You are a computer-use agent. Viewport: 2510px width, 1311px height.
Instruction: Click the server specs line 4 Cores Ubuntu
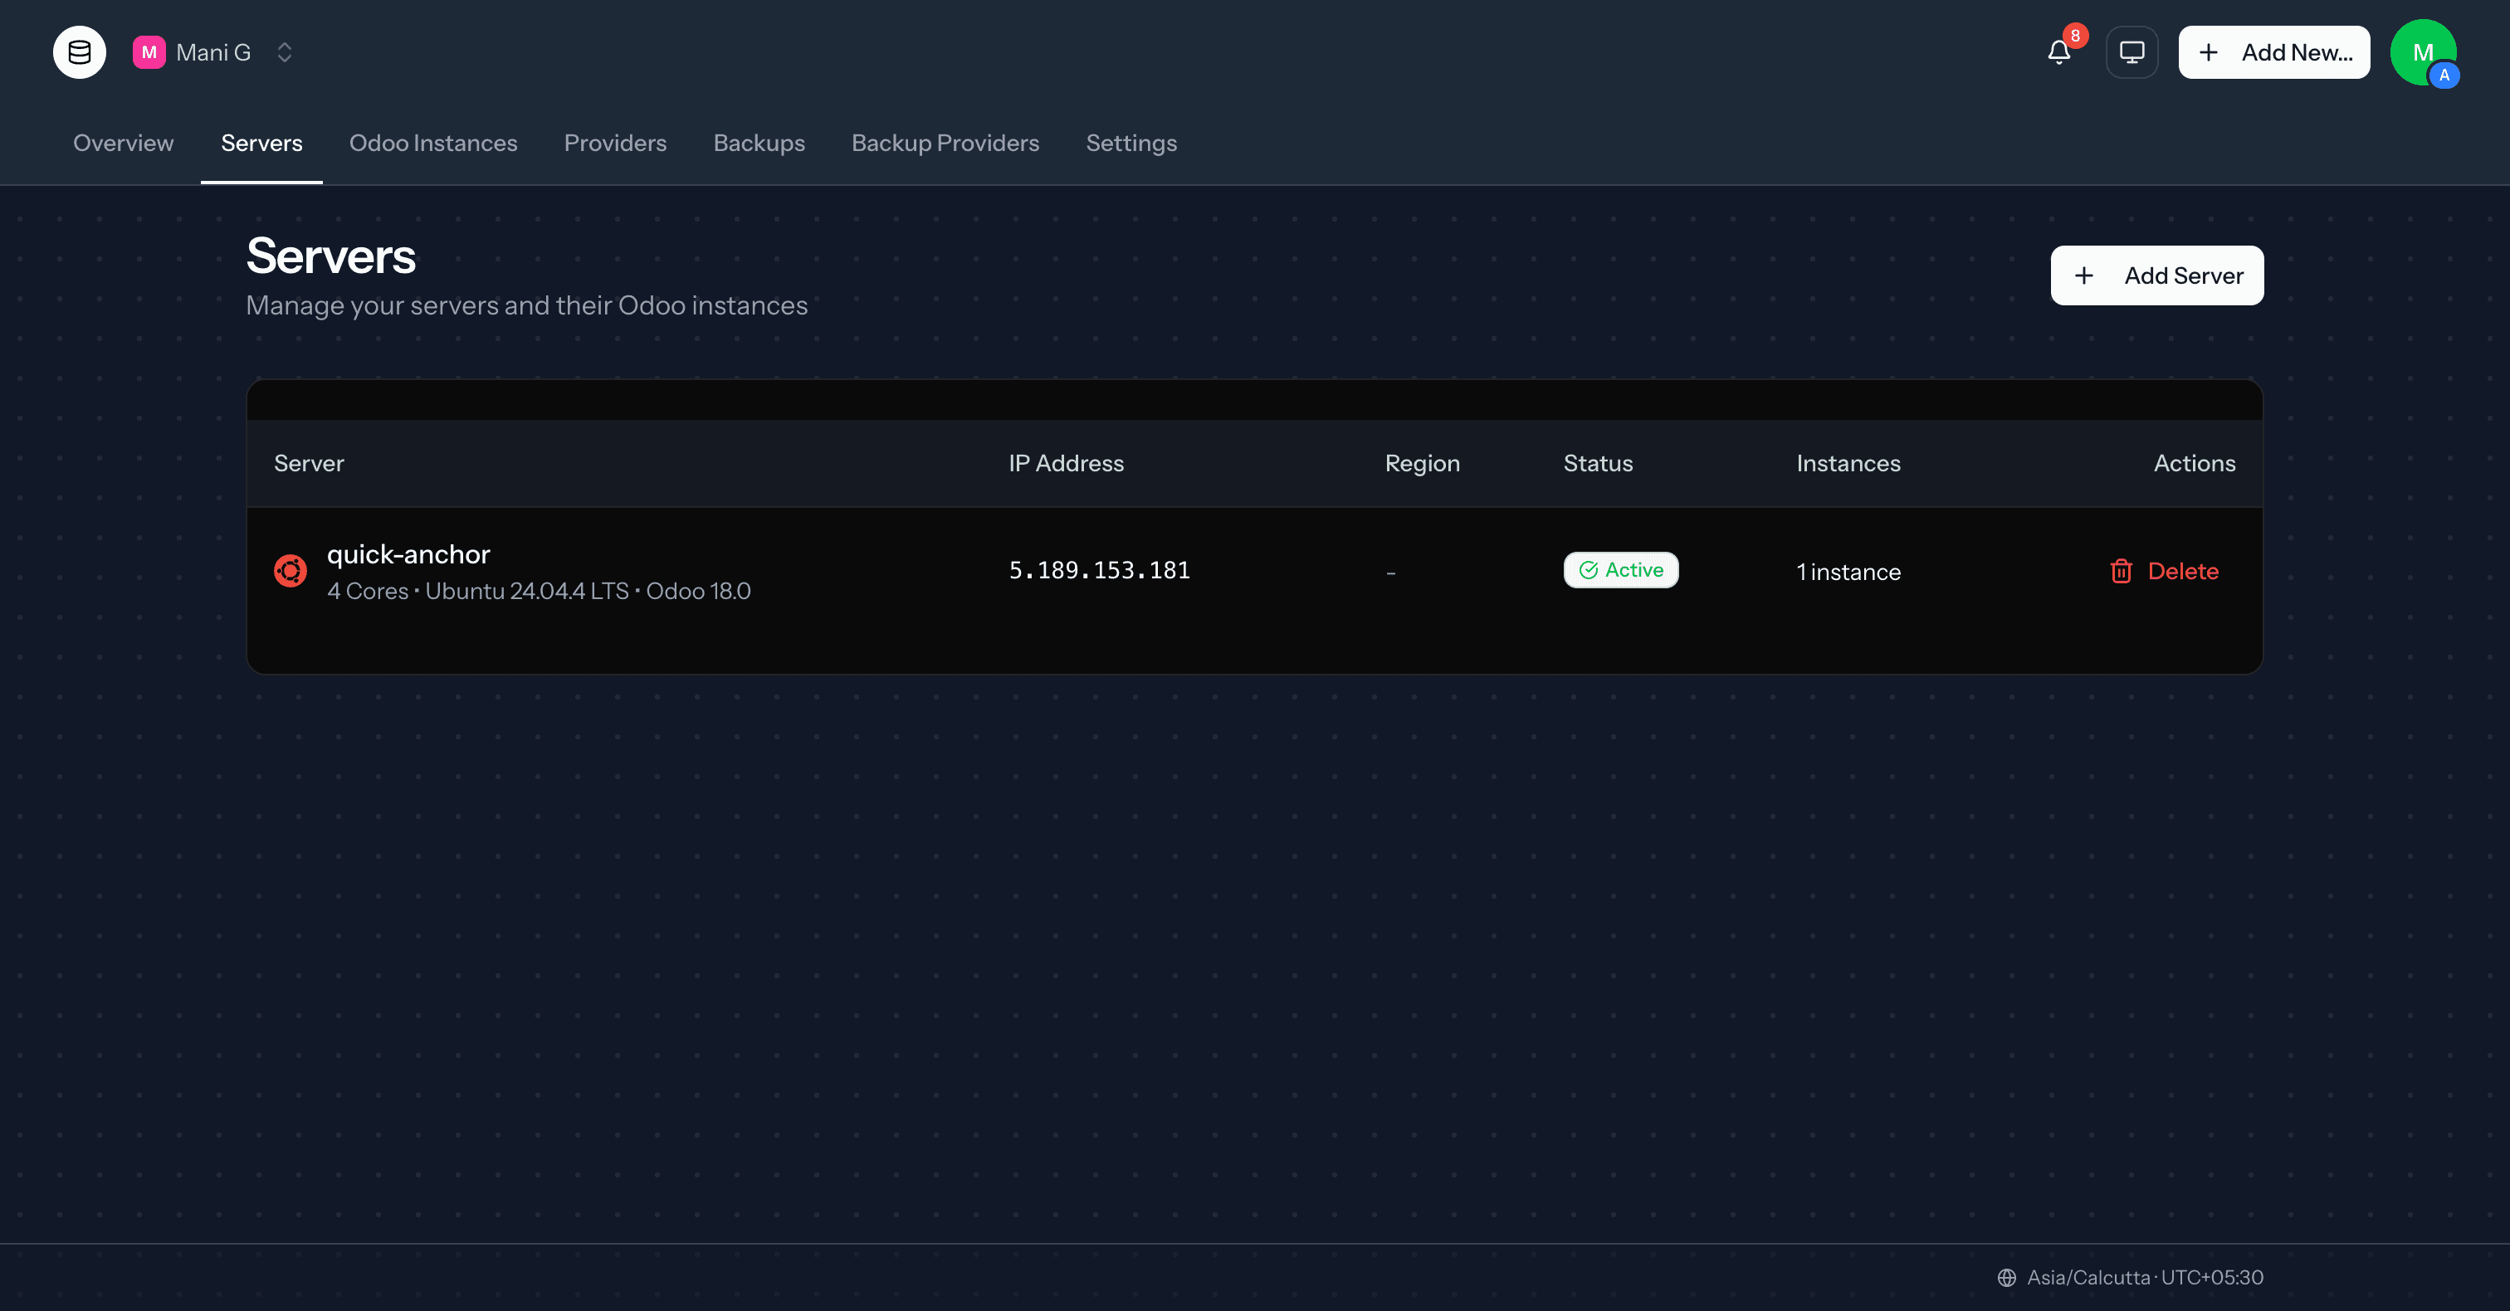(x=539, y=592)
